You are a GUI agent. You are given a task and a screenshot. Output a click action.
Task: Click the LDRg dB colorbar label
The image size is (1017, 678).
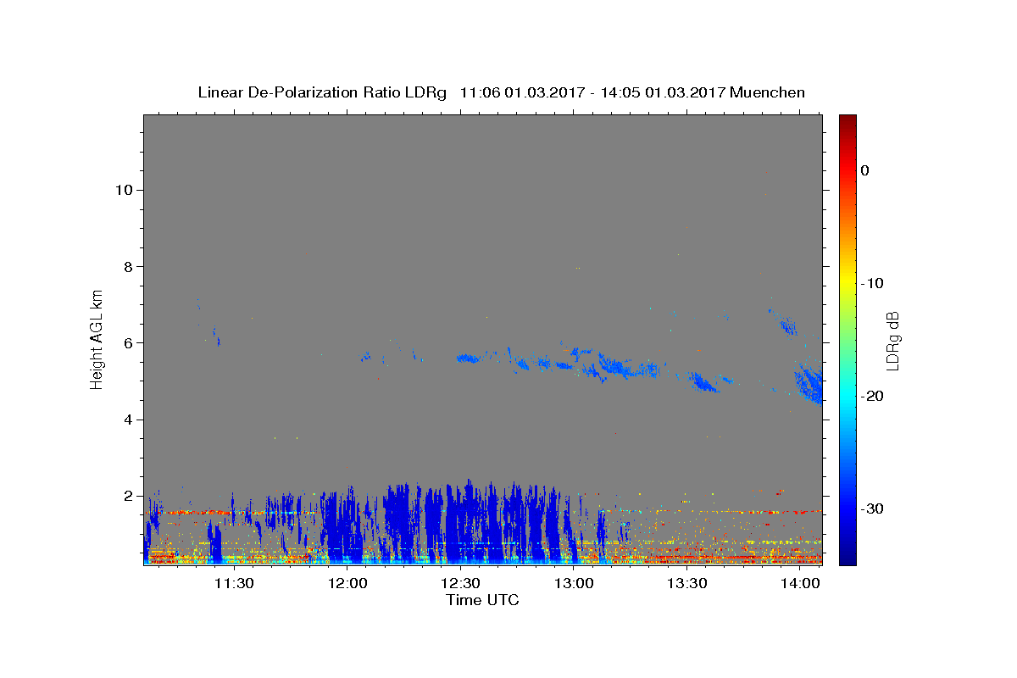(x=892, y=340)
